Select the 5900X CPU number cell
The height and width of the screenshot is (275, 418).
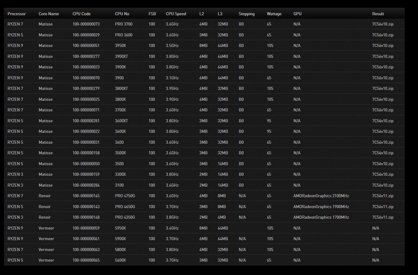[121, 239]
